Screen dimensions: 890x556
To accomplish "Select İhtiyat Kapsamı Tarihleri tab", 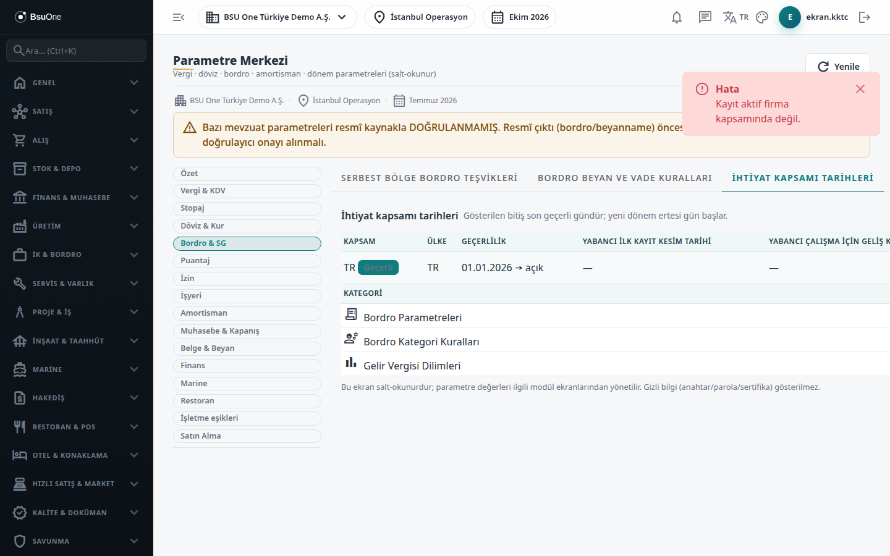I will (803, 178).
